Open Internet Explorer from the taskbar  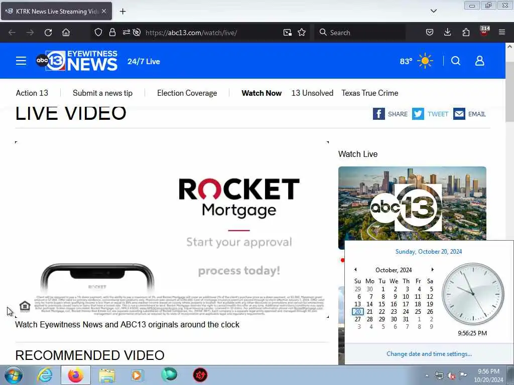(45, 375)
